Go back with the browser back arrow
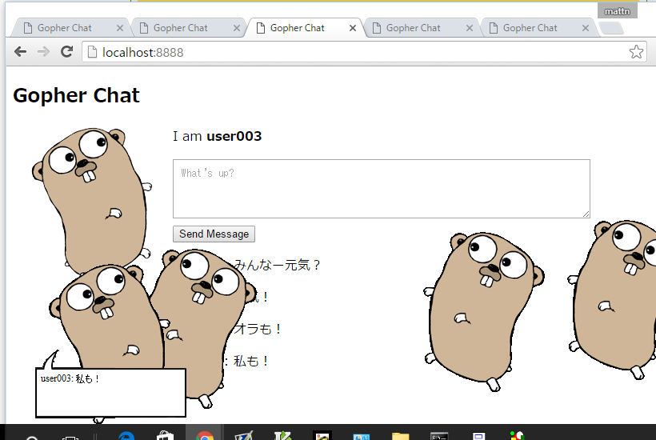Image resolution: width=656 pixels, height=440 pixels. tap(20, 52)
